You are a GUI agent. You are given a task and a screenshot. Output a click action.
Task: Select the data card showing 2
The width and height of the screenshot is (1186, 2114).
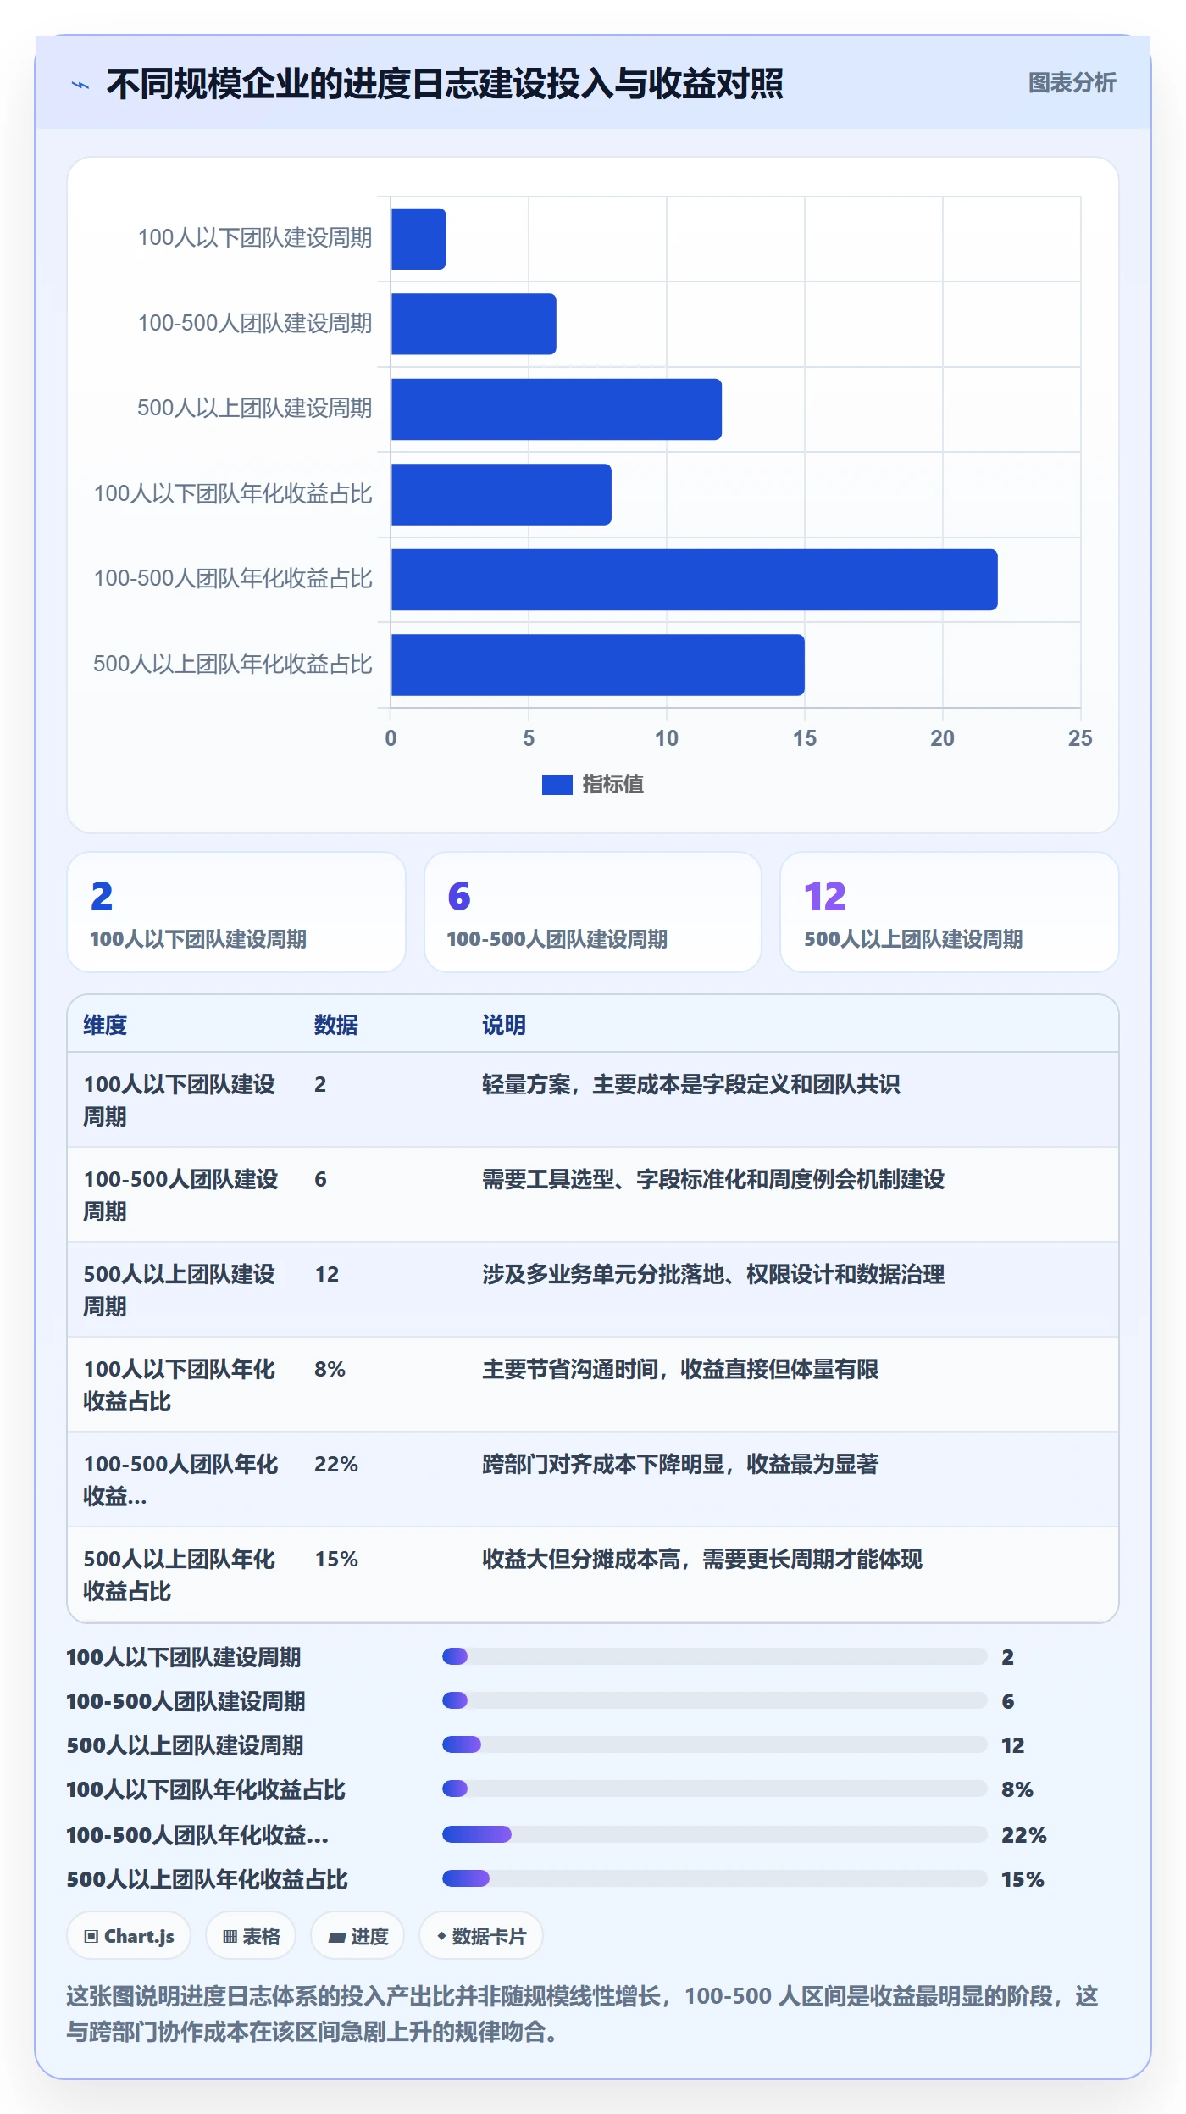click(x=236, y=912)
